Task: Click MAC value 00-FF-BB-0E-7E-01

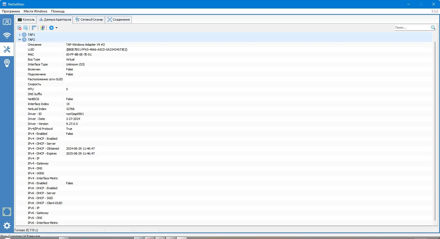Action: pyautogui.click(x=79, y=54)
